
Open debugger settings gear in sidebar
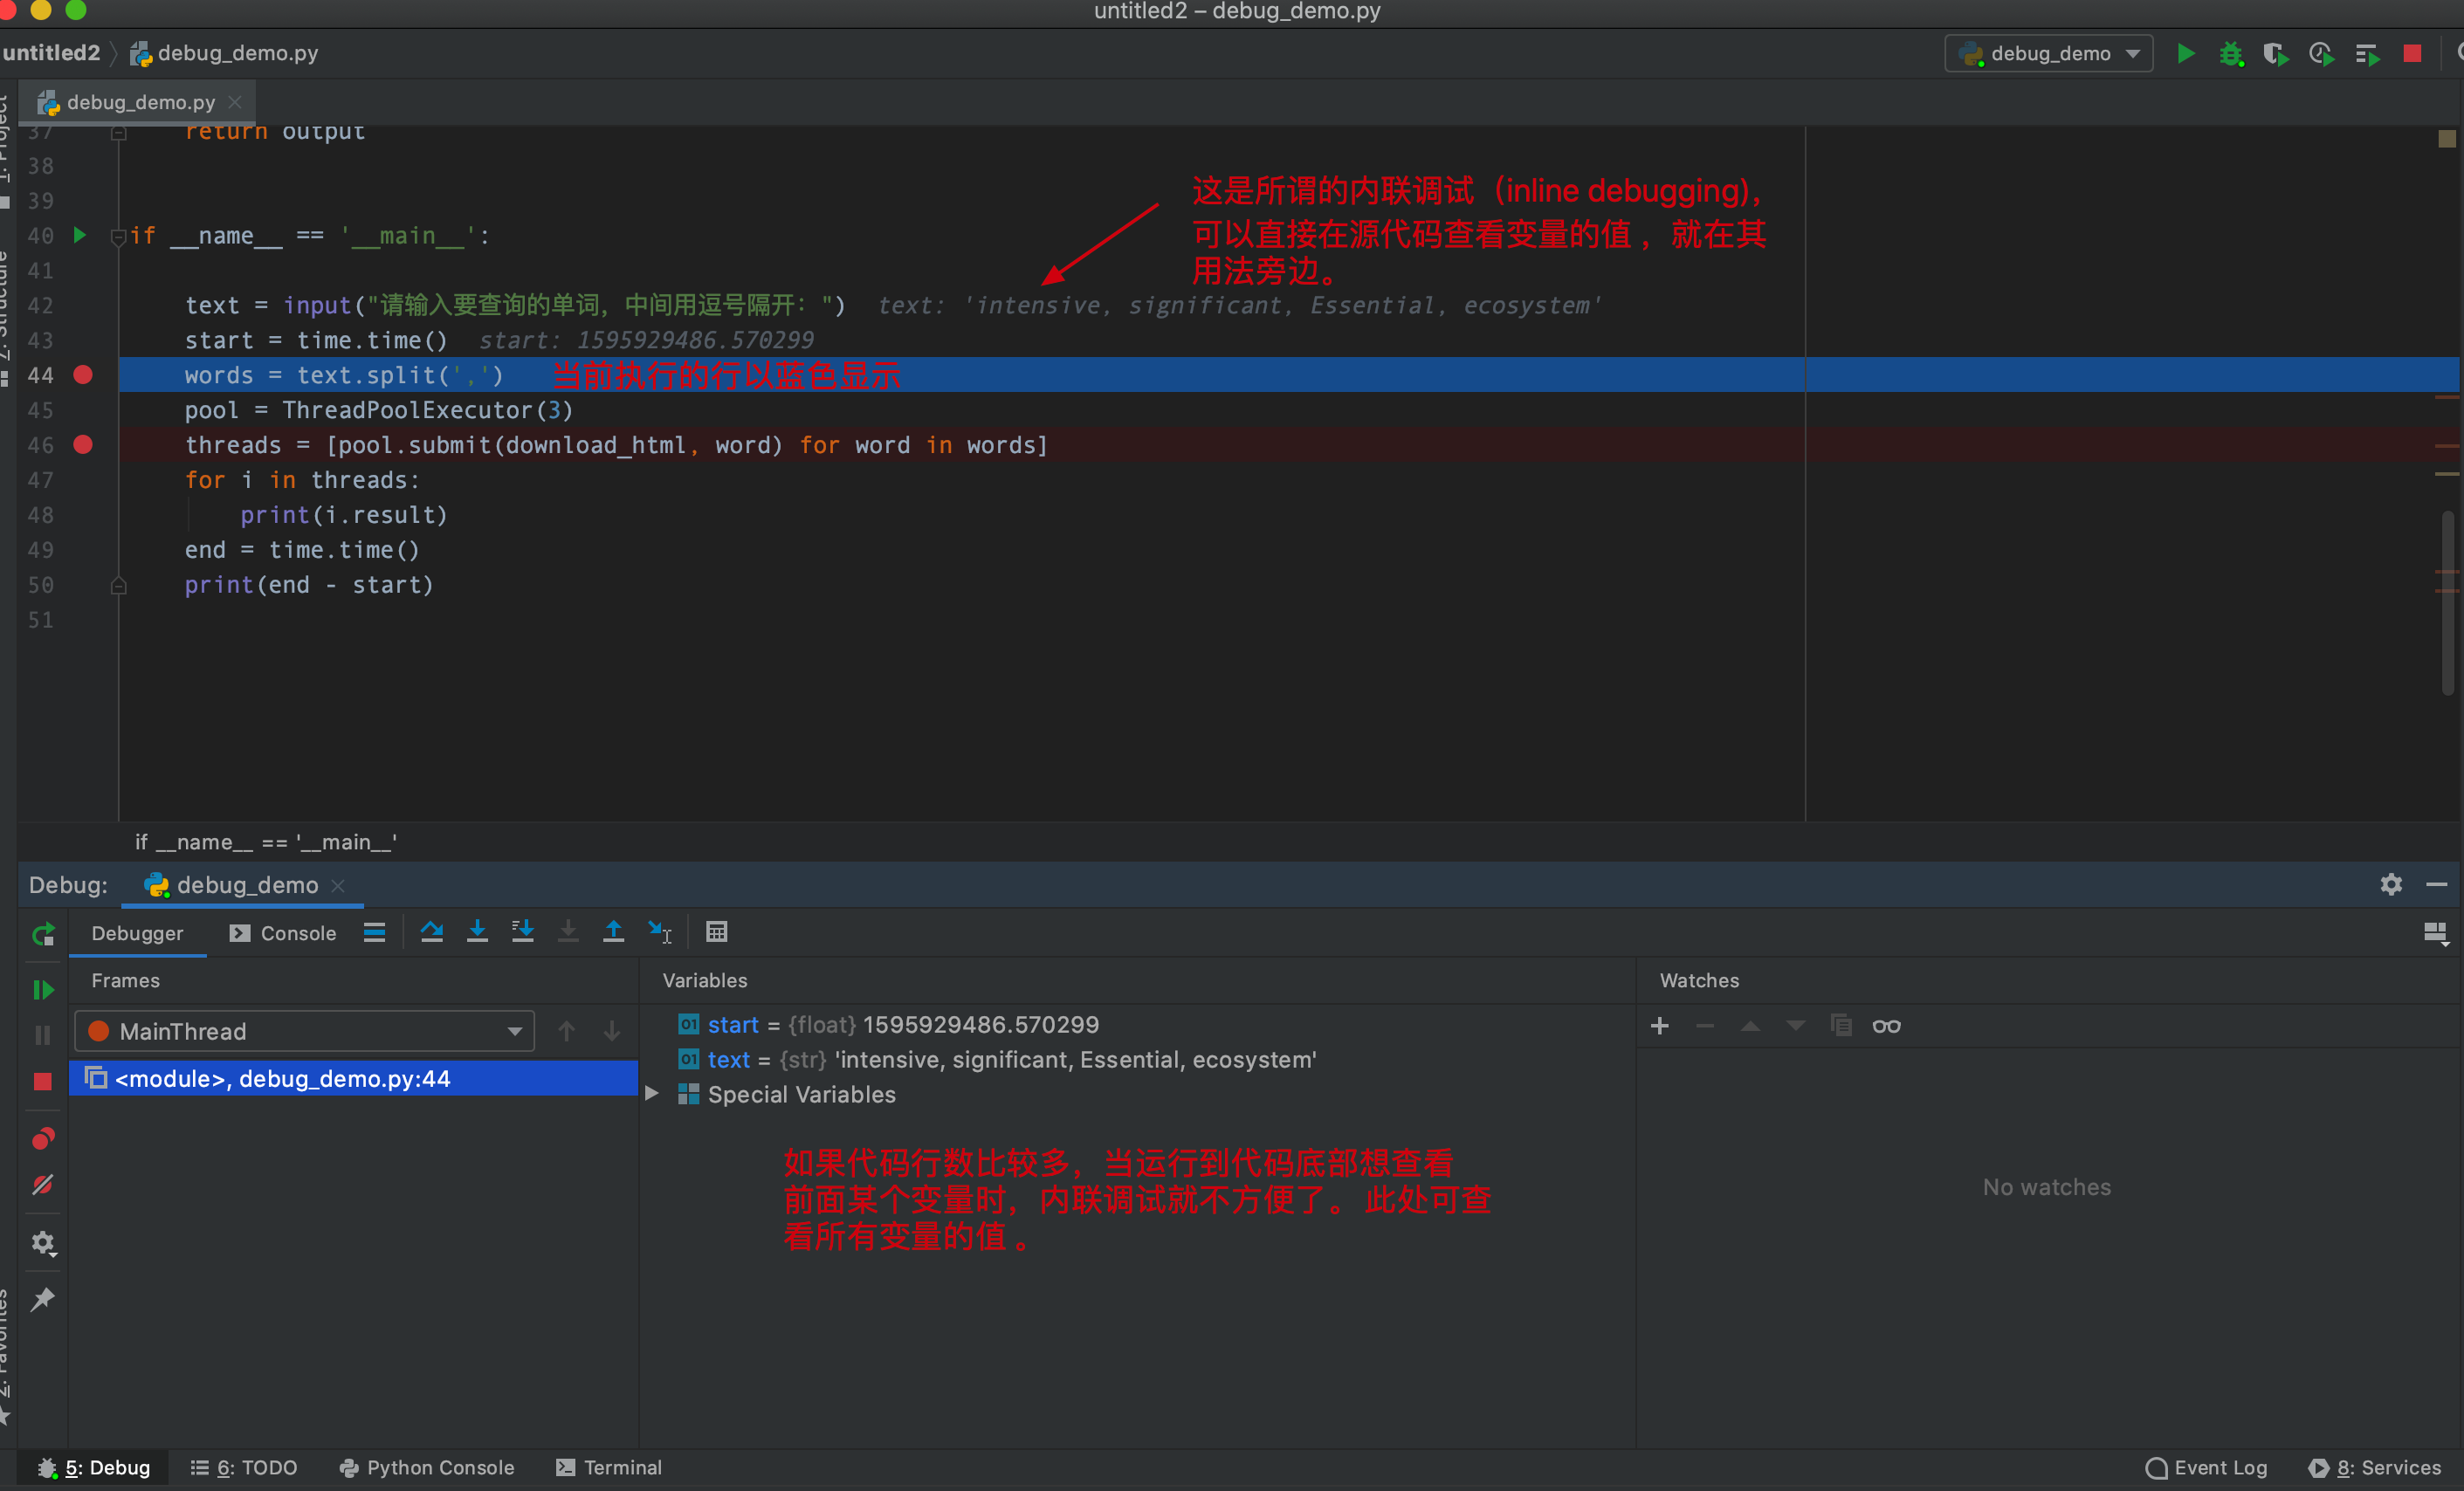point(43,1243)
